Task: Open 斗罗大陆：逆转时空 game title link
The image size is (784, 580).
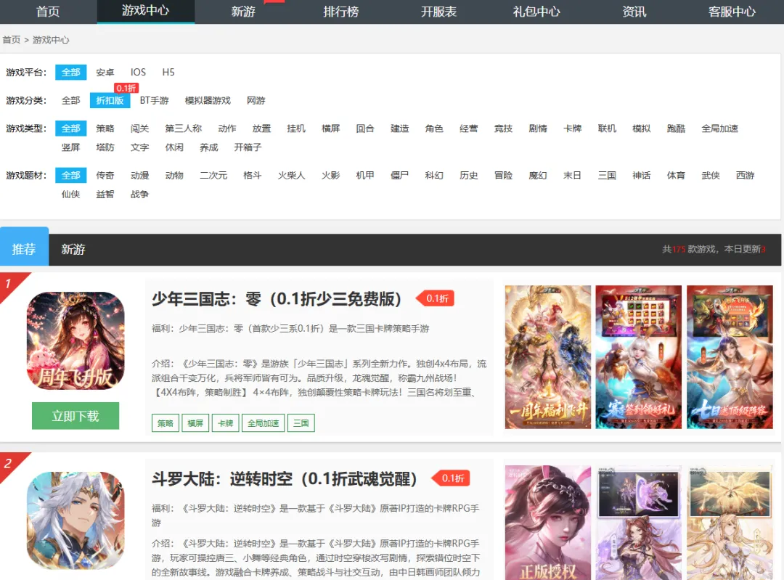Action: (x=285, y=479)
